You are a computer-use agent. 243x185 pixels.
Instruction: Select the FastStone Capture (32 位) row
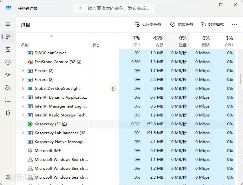pos(125,62)
